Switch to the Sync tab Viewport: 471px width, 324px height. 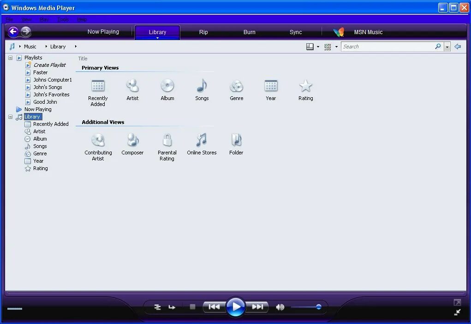point(296,32)
